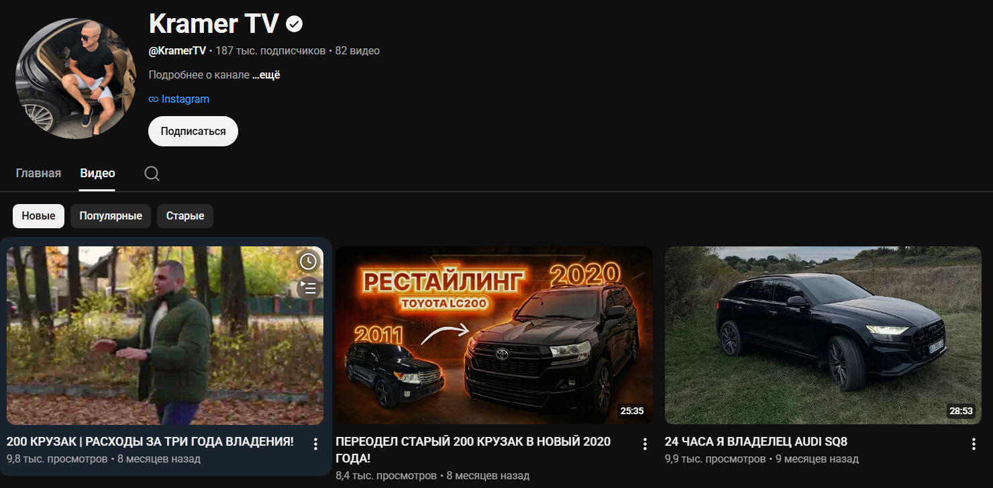
Task: Click the 28:53 duration badge
Action: coord(961,411)
